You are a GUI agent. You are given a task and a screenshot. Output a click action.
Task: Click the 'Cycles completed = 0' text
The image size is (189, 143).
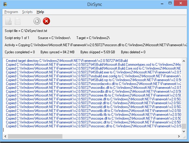point(20,52)
